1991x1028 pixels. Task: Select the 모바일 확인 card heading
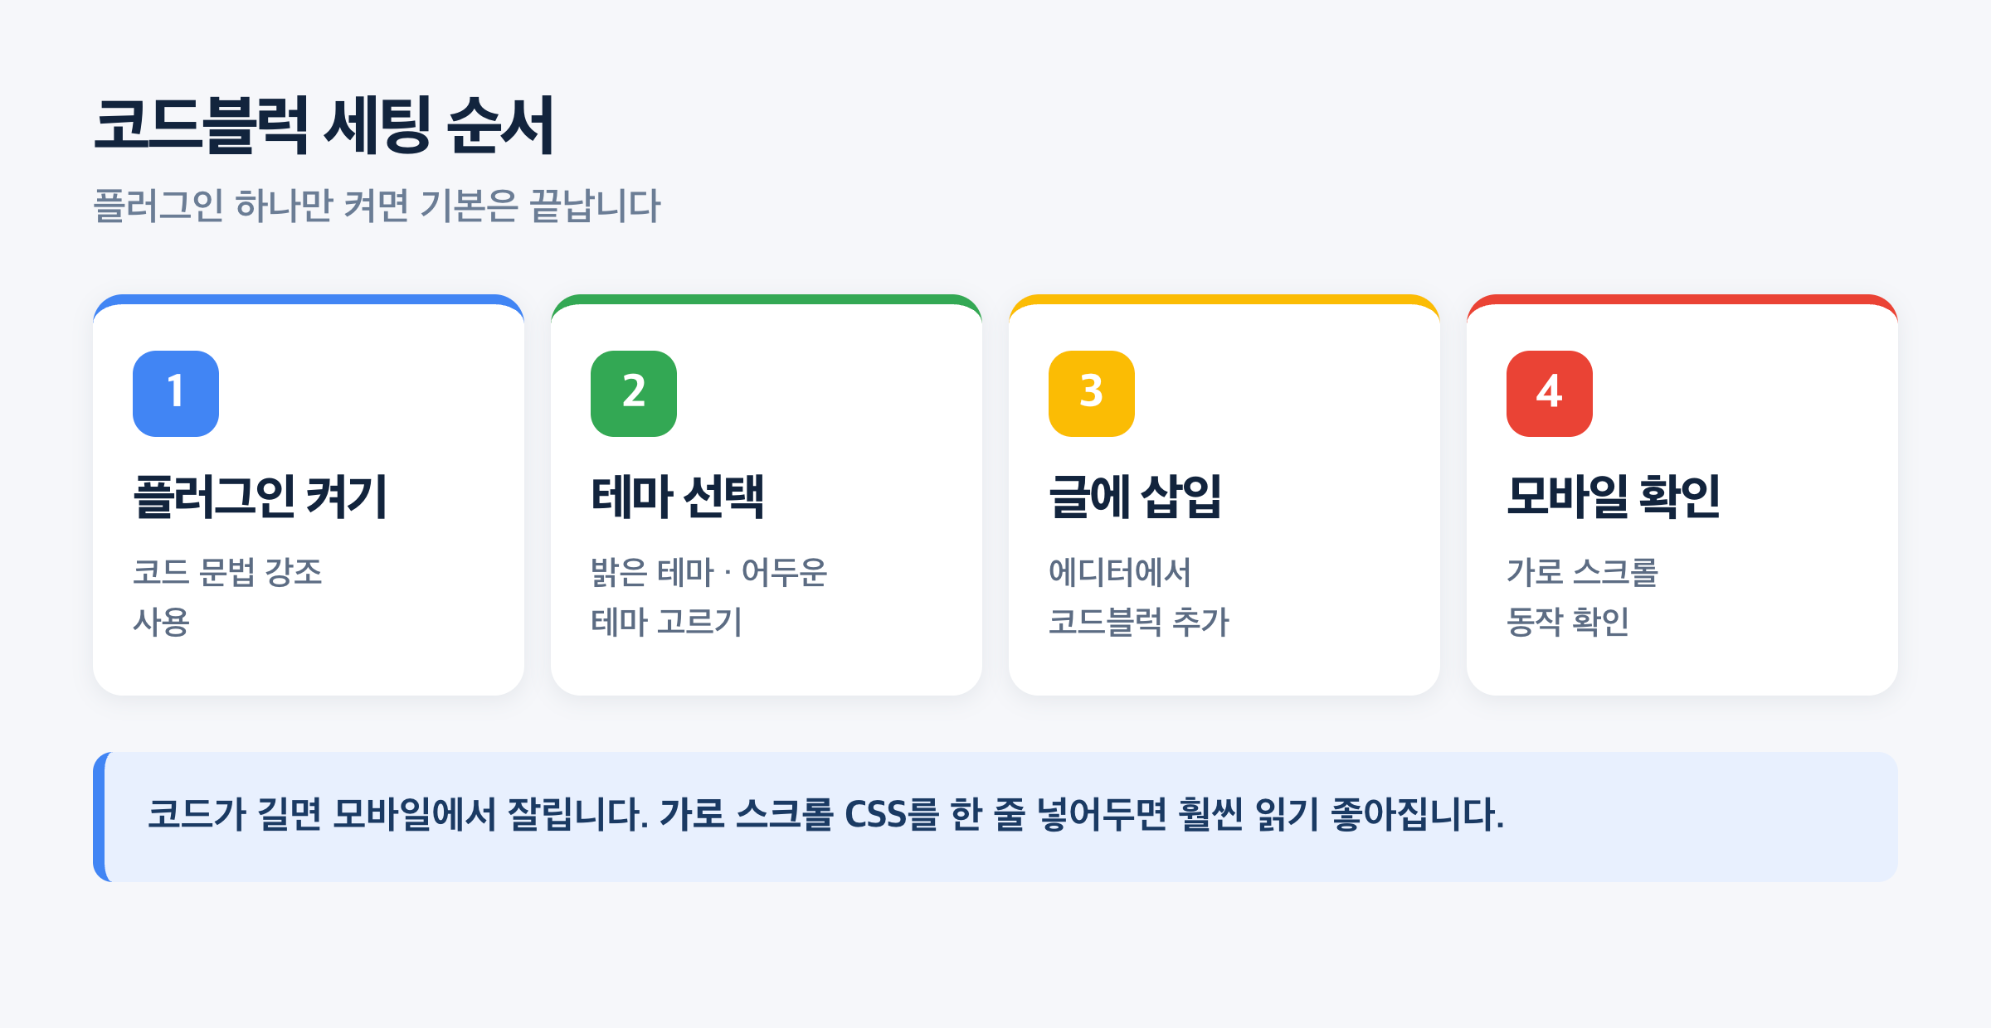coord(1614,497)
